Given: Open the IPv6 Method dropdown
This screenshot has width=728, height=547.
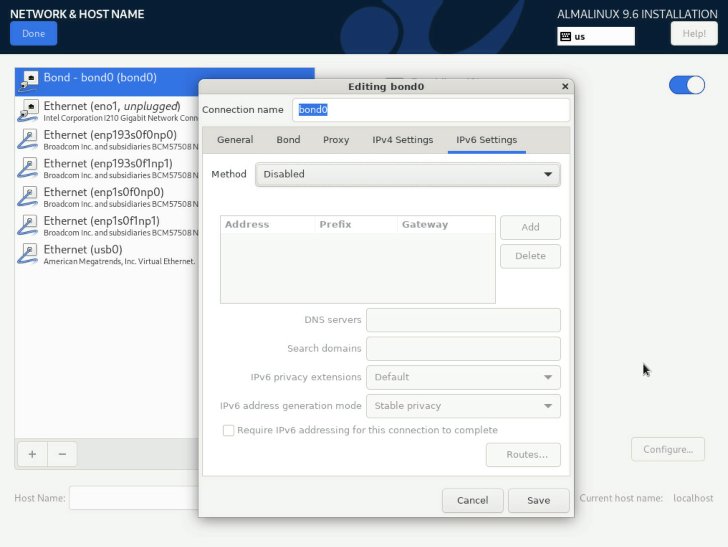Looking at the screenshot, I should point(408,174).
